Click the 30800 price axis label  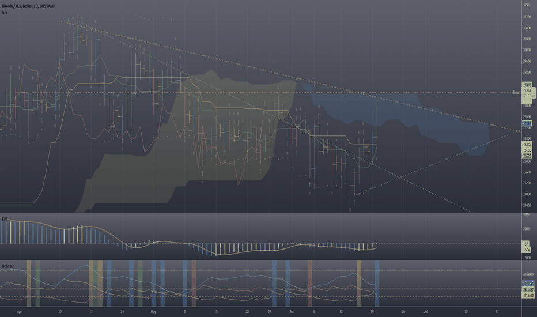tap(527, 28)
